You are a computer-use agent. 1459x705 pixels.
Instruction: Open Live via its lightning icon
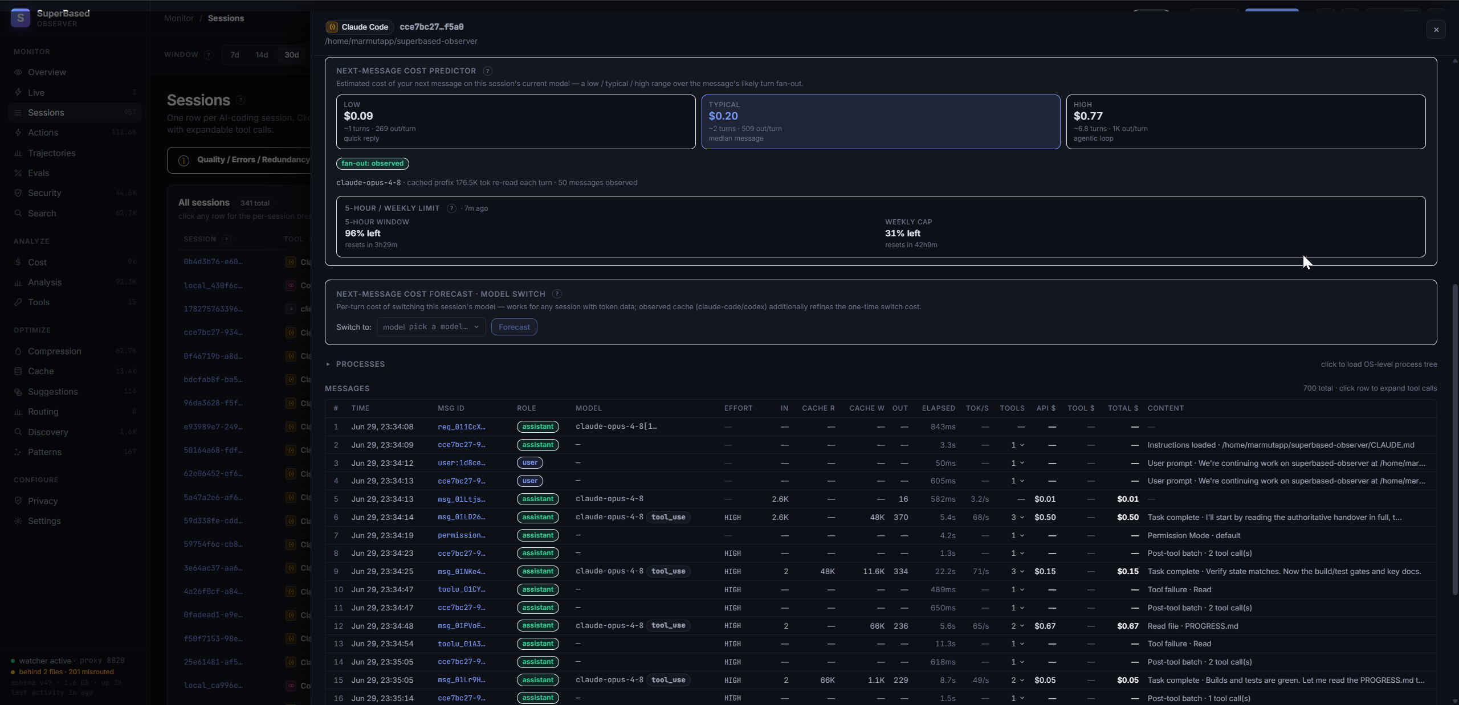click(x=18, y=92)
